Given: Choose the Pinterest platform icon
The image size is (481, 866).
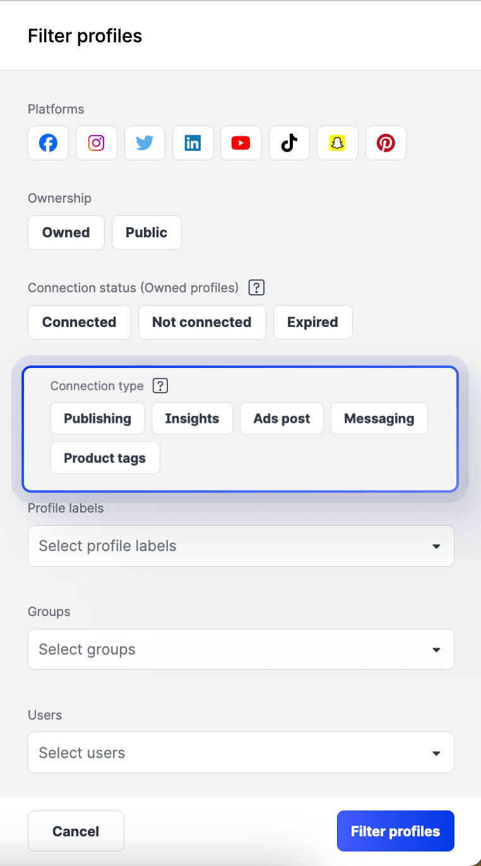Looking at the screenshot, I should point(386,143).
